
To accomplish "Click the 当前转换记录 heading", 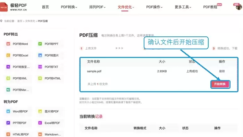I will pos(91,117).
